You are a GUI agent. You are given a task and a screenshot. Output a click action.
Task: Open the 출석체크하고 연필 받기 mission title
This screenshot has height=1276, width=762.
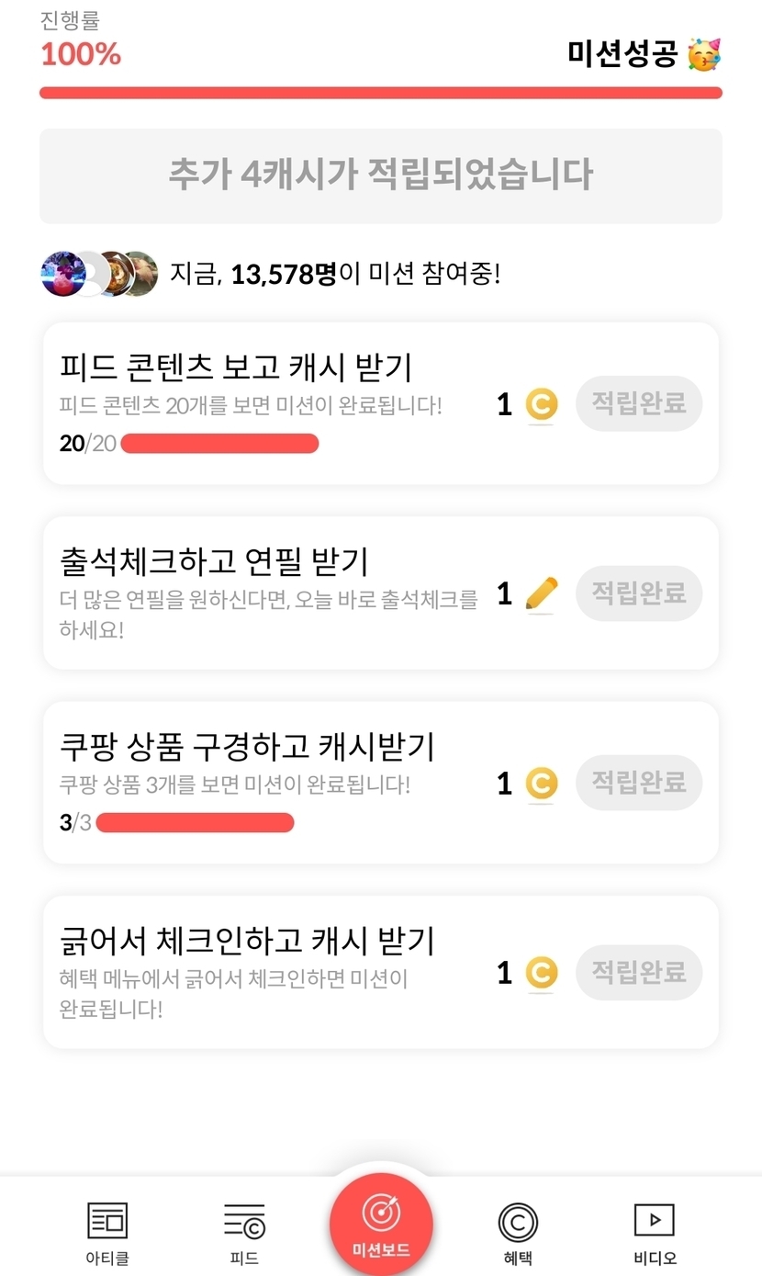pos(214,559)
